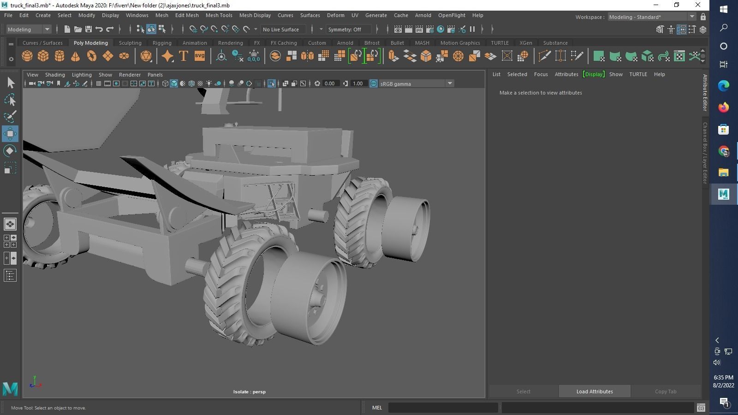Create a polygon cylinder from the shelf
This screenshot has height=415, width=738.
60,56
